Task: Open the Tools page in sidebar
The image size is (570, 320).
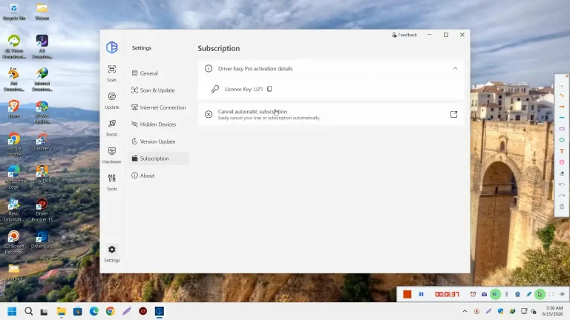Action: click(x=112, y=182)
